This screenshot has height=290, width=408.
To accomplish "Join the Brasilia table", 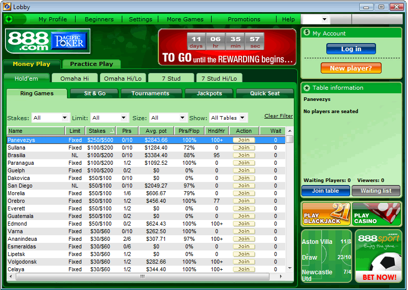I will 244,155.
